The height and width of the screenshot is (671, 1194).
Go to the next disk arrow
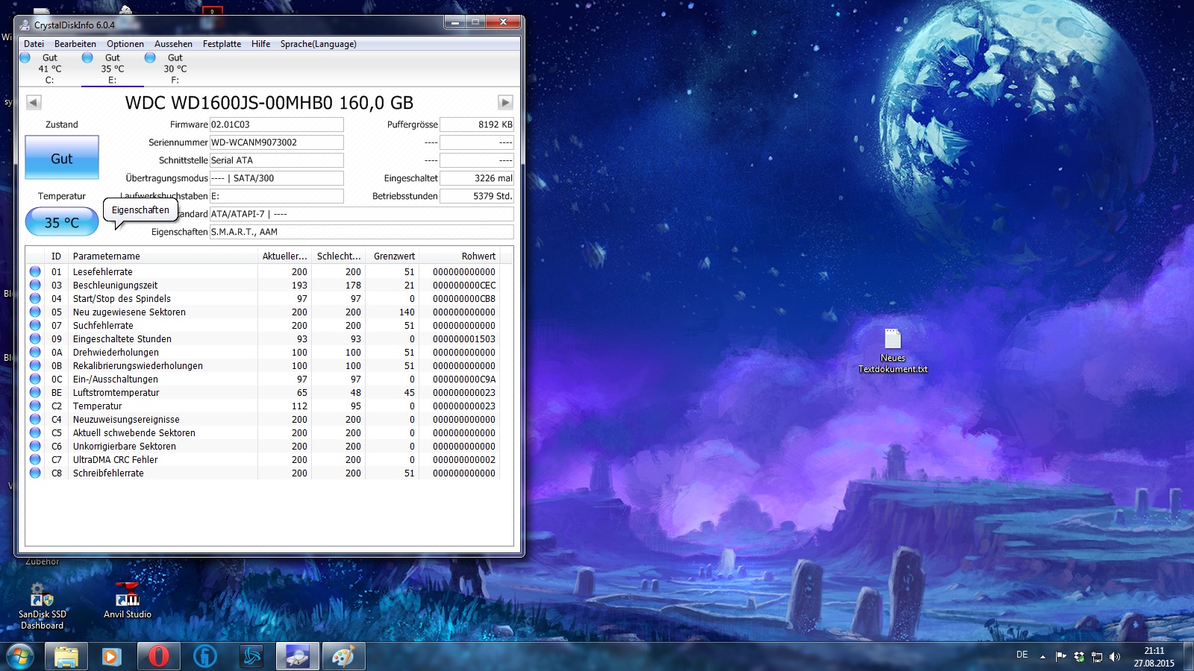pyautogui.click(x=505, y=102)
